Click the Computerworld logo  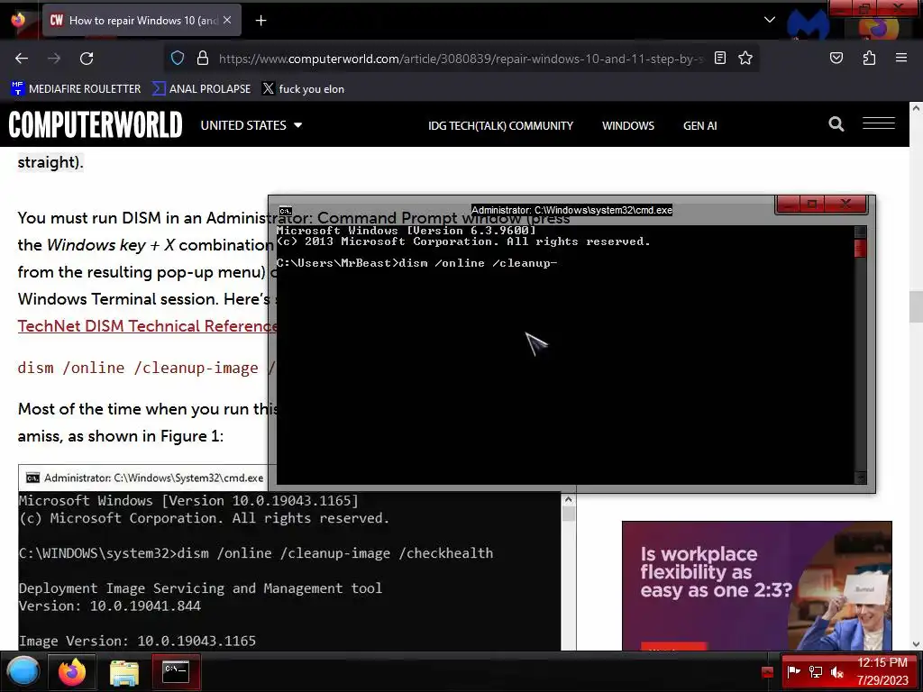tap(96, 124)
